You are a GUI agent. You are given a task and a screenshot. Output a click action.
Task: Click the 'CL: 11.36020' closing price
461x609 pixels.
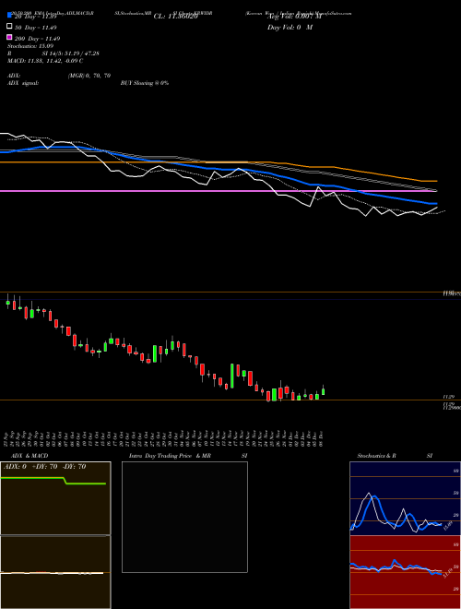coord(176,17)
